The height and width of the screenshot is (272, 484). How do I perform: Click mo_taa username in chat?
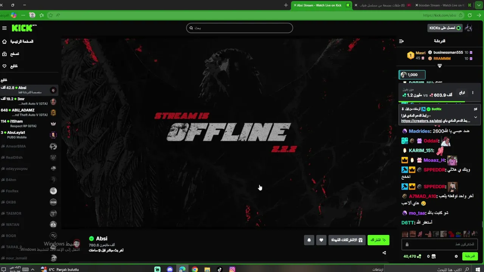(x=417, y=213)
